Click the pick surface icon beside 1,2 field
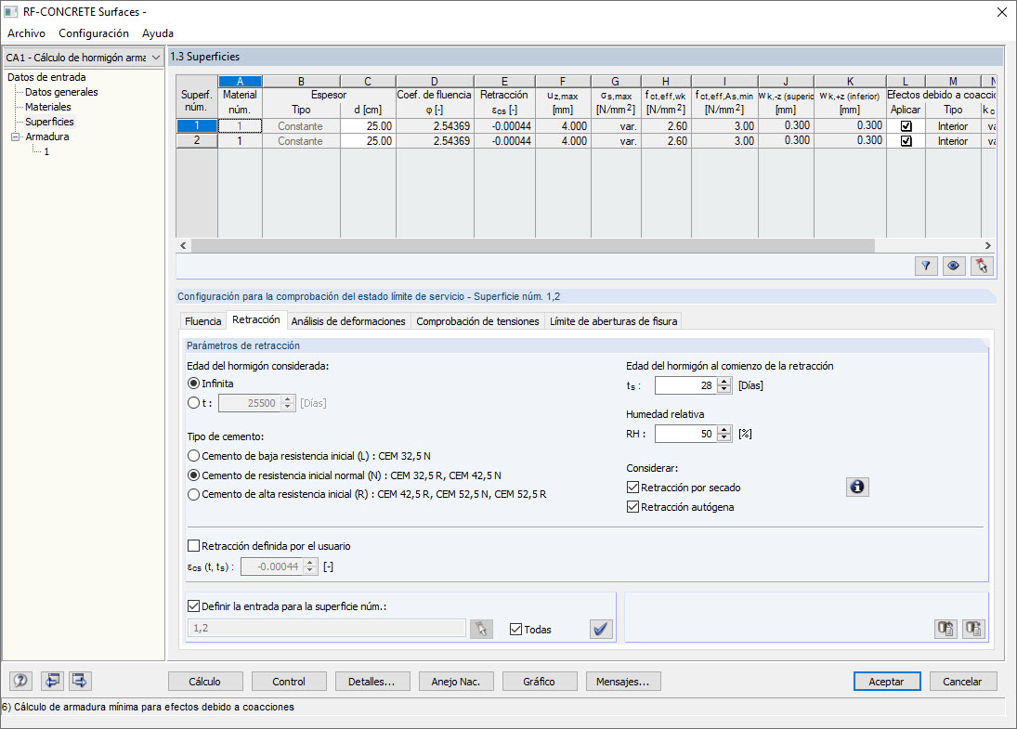1017x729 pixels. tap(480, 629)
